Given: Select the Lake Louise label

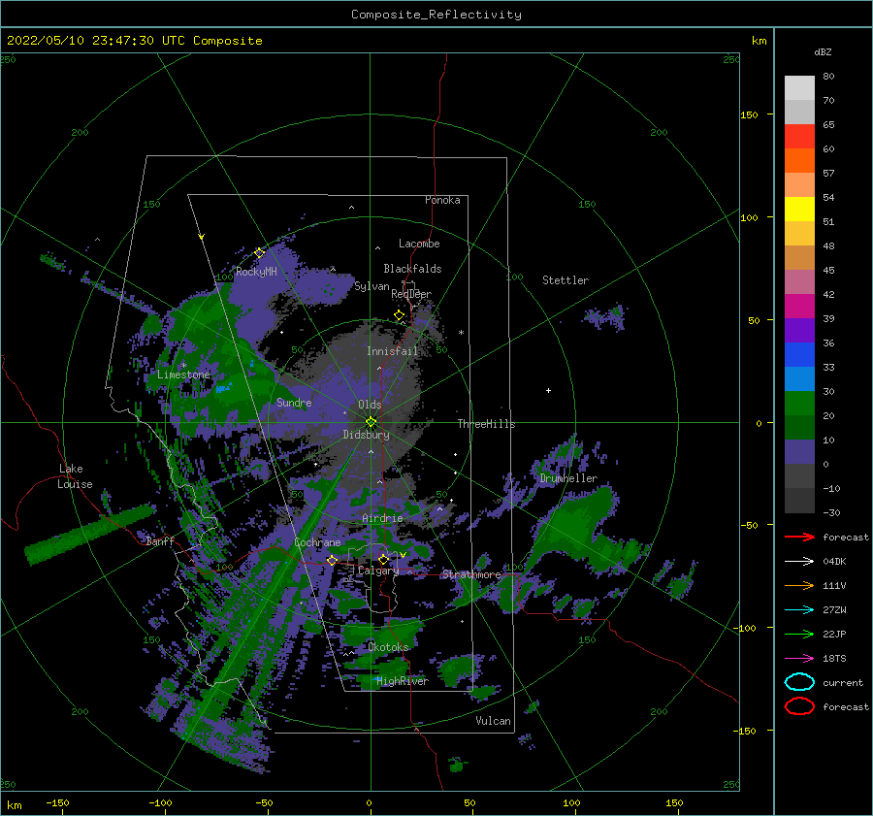Looking at the screenshot, I should coord(75,476).
